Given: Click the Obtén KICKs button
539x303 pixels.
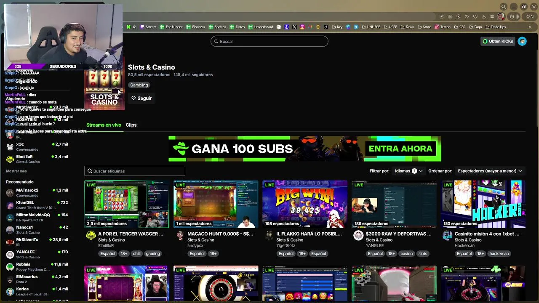Looking at the screenshot, I should 498,41.
